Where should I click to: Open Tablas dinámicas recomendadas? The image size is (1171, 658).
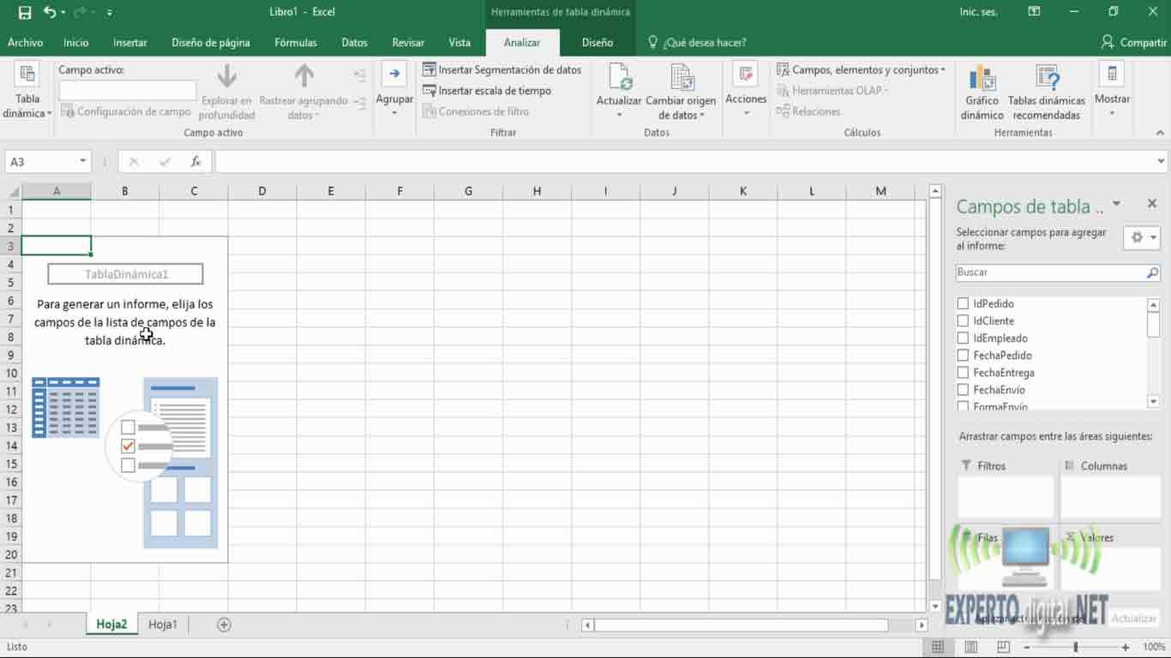coord(1046,79)
